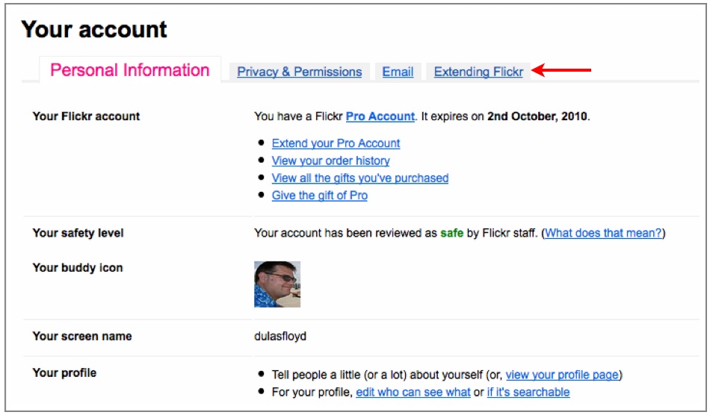The image size is (710, 415).
Task: Click the green safe status word
Action: [451, 233]
